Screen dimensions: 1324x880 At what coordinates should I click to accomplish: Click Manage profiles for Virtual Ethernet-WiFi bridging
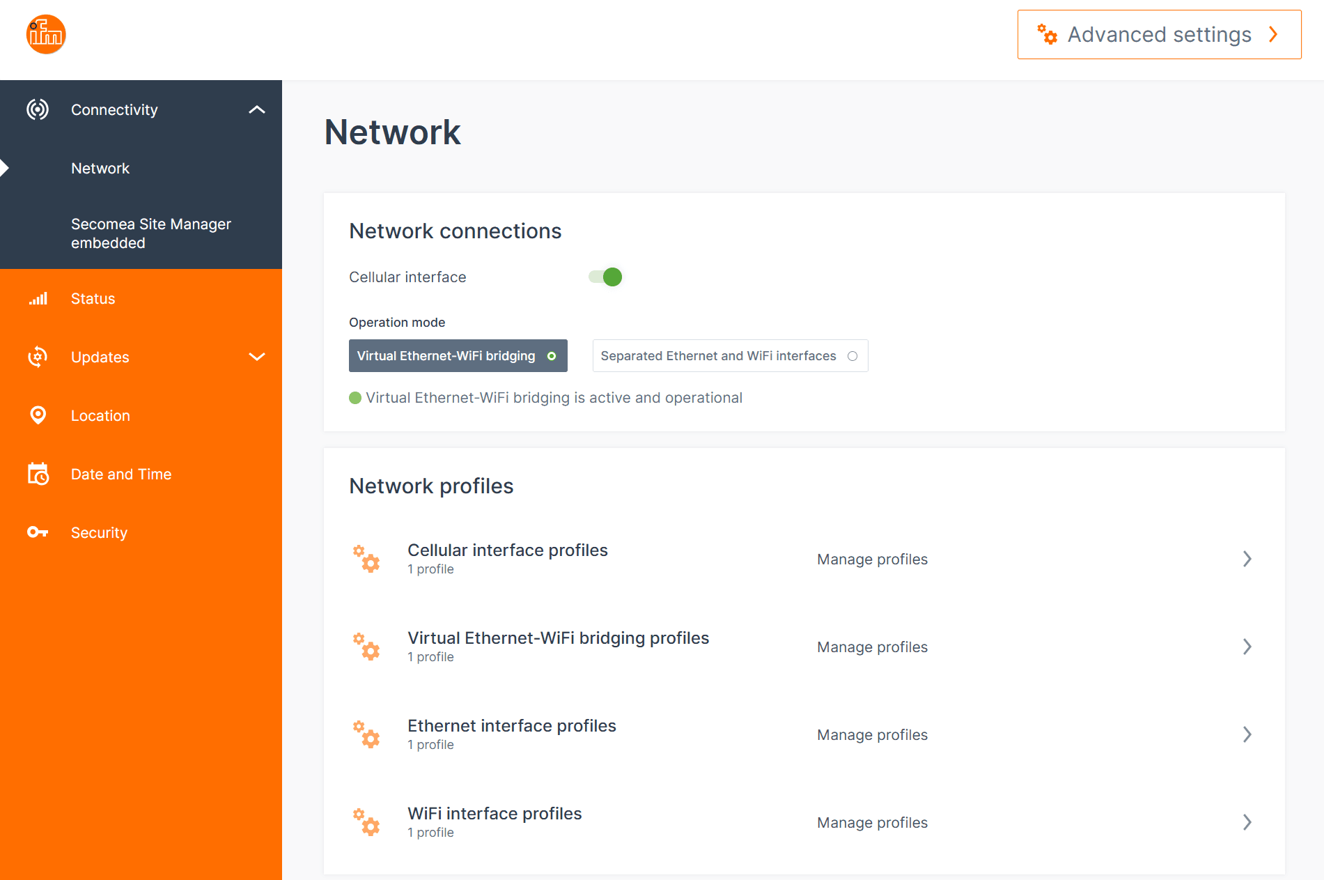(872, 647)
